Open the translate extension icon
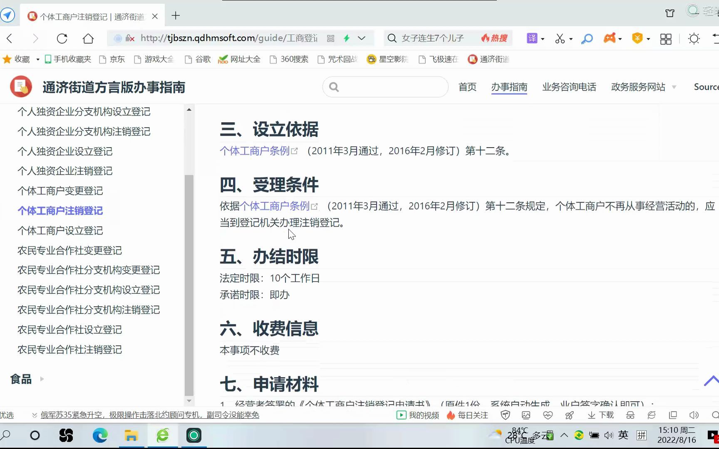 point(532,39)
